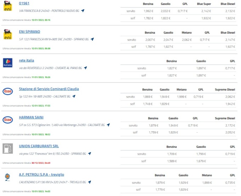Click Metano header in ENI SPIRANO table
This screenshot has width=241, height=196.
[x=186, y=33]
